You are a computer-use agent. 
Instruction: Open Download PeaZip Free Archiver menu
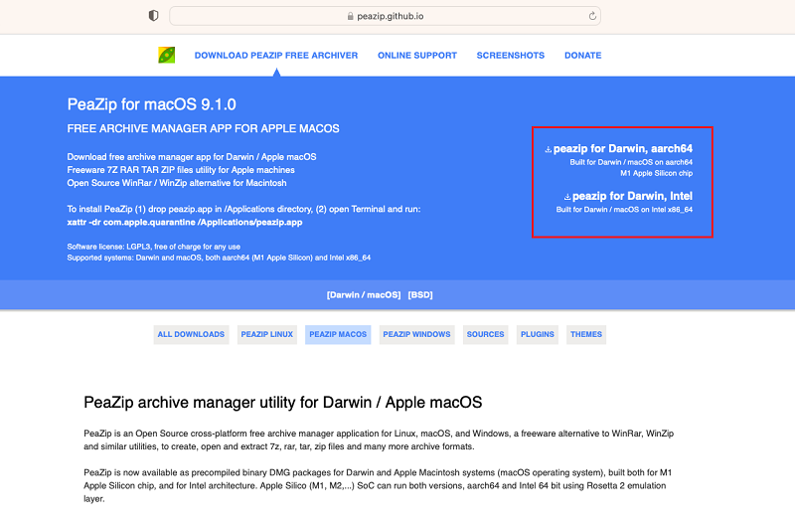point(276,56)
